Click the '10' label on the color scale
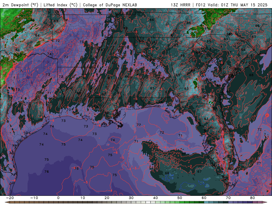The height and width of the screenshot is (204, 272). tap(83, 198)
